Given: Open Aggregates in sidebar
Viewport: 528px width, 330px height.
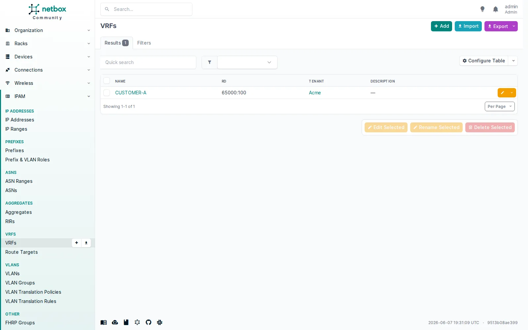Looking at the screenshot, I should click(18, 212).
